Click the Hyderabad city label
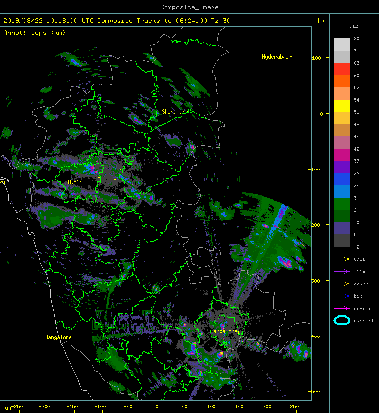Screen dimensions: 379x413 point(275,57)
